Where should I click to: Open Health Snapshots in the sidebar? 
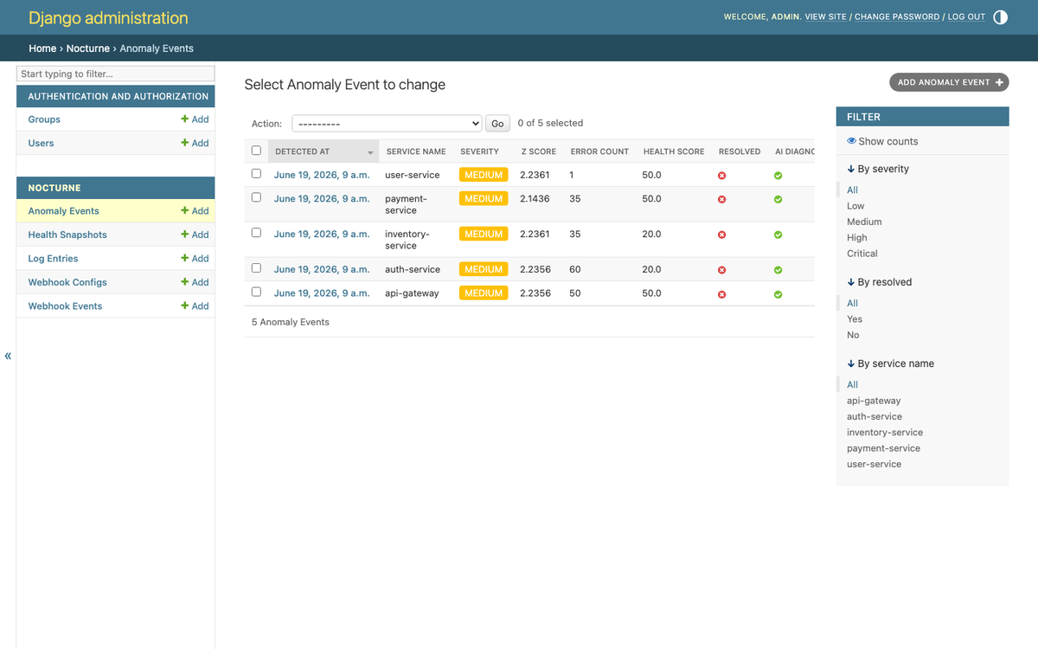point(67,235)
